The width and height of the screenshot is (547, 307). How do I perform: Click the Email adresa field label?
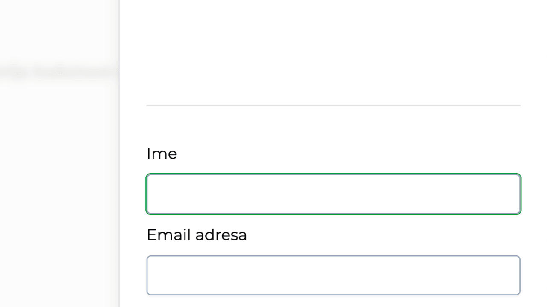[x=197, y=235]
